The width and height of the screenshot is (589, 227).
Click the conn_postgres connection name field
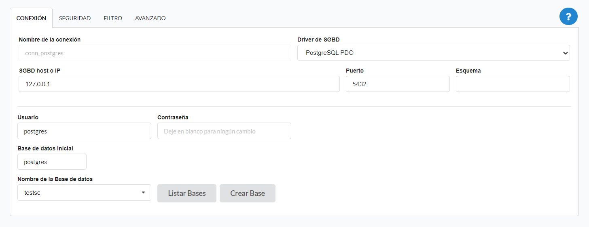tap(155, 53)
